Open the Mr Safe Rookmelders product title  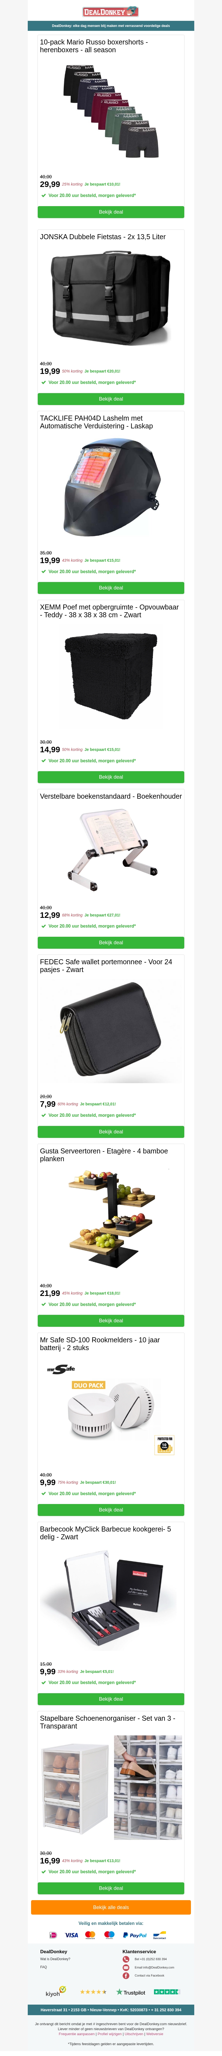(x=100, y=1344)
